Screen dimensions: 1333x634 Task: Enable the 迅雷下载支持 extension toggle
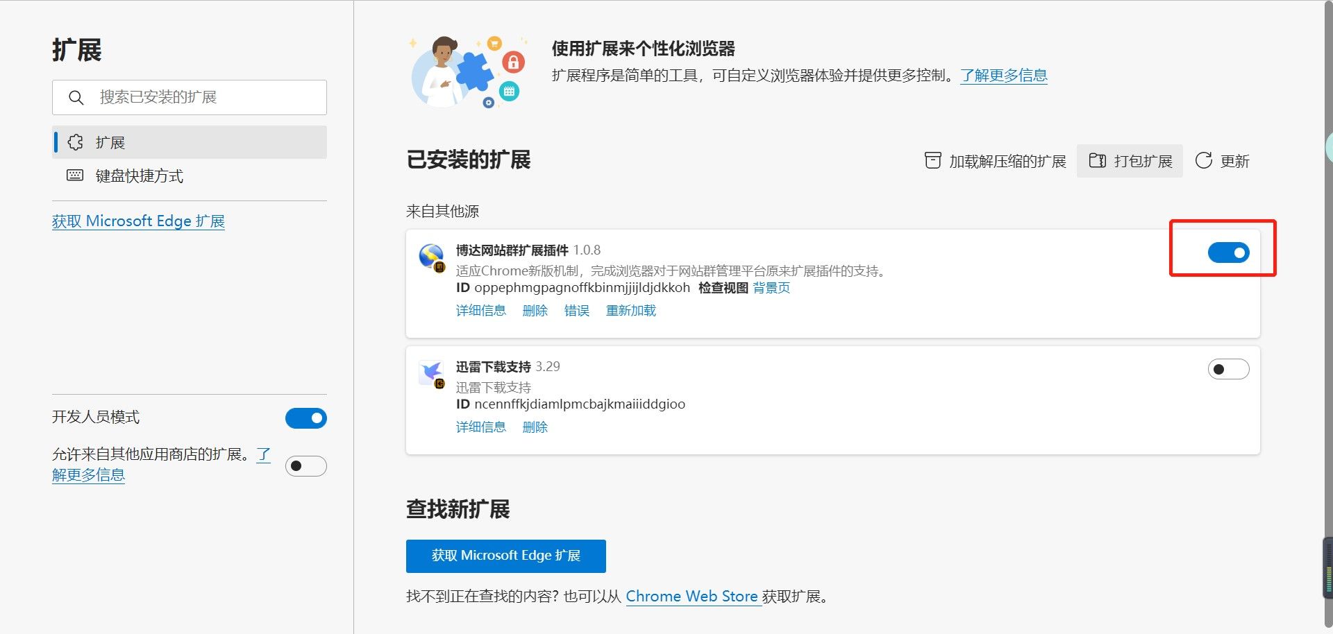[x=1228, y=369]
